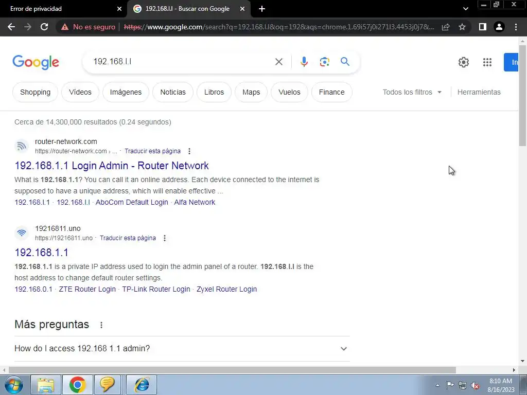Filter results by Finance
This screenshot has height=395, width=527.
pos(332,92)
